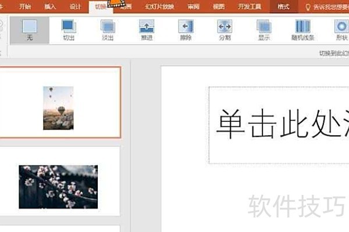Apply the 随机线条 (Random Bars) transition
Image resolution: width=349 pixels, height=232 pixels.
[302, 30]
